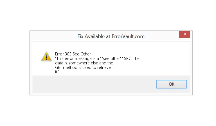Click the yellow warning triangle icon
216x126 pixels.
(46, 57)
